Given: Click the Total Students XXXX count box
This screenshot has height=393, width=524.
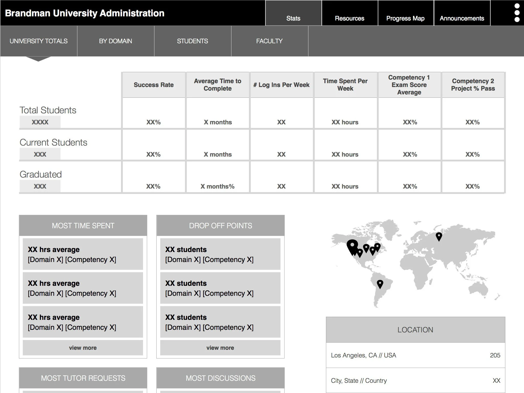Looking at the screenshot, I should tap(40, 122).
